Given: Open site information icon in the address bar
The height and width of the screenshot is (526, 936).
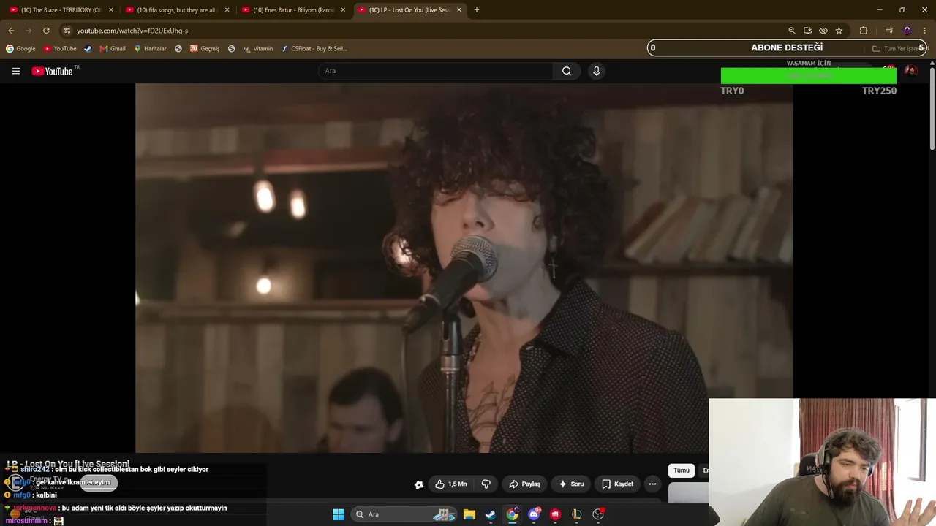Looking at the screenshot, I should pos(67,31).
